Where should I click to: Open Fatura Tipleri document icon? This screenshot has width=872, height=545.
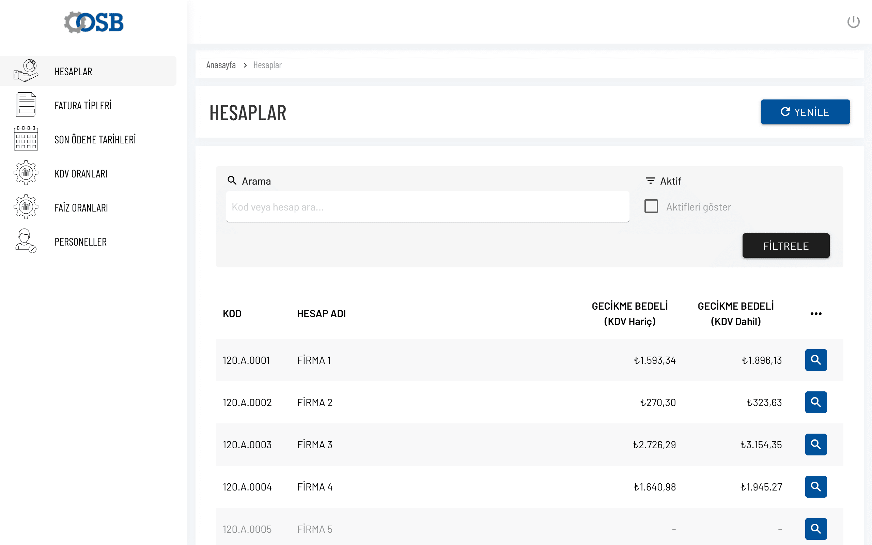[26, 105]
